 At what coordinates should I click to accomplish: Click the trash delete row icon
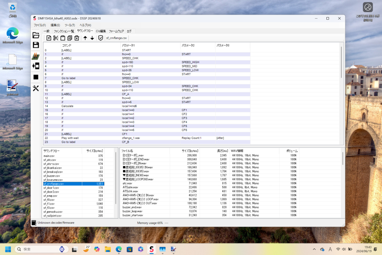(76, 38)
